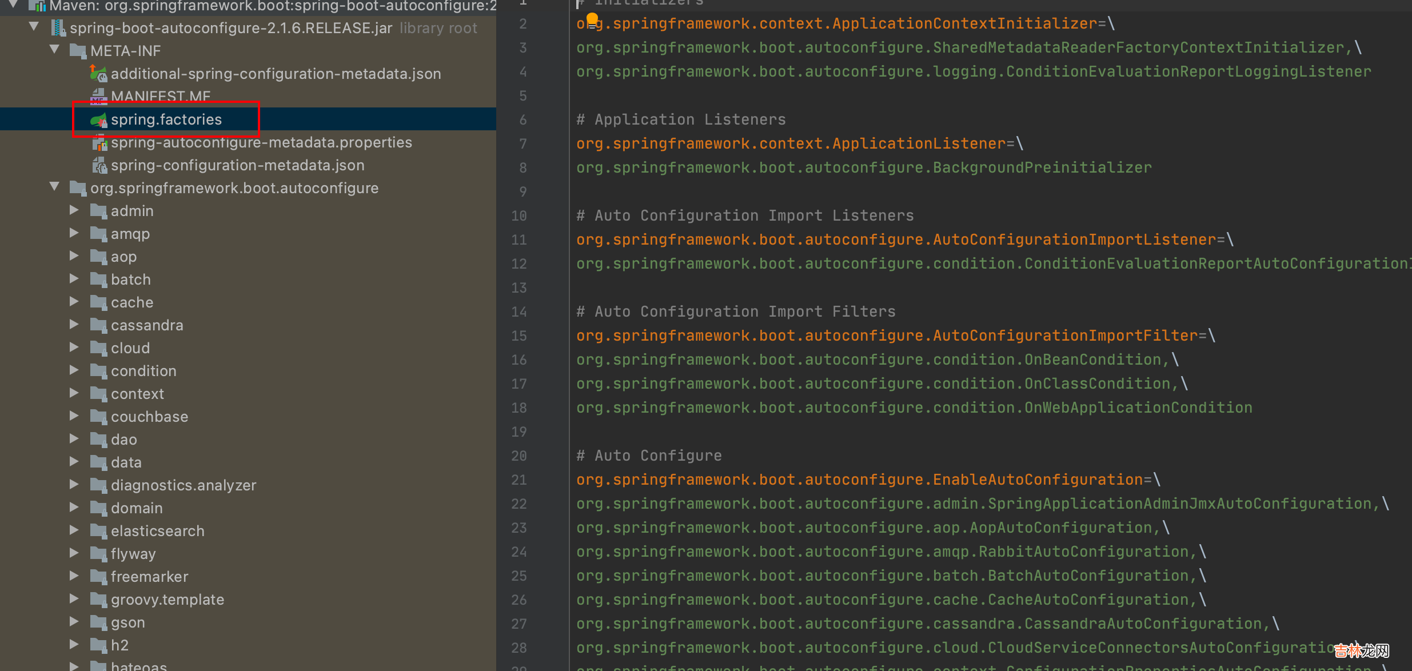Click the '# Auto Configure' comment line

click(649, 456)
